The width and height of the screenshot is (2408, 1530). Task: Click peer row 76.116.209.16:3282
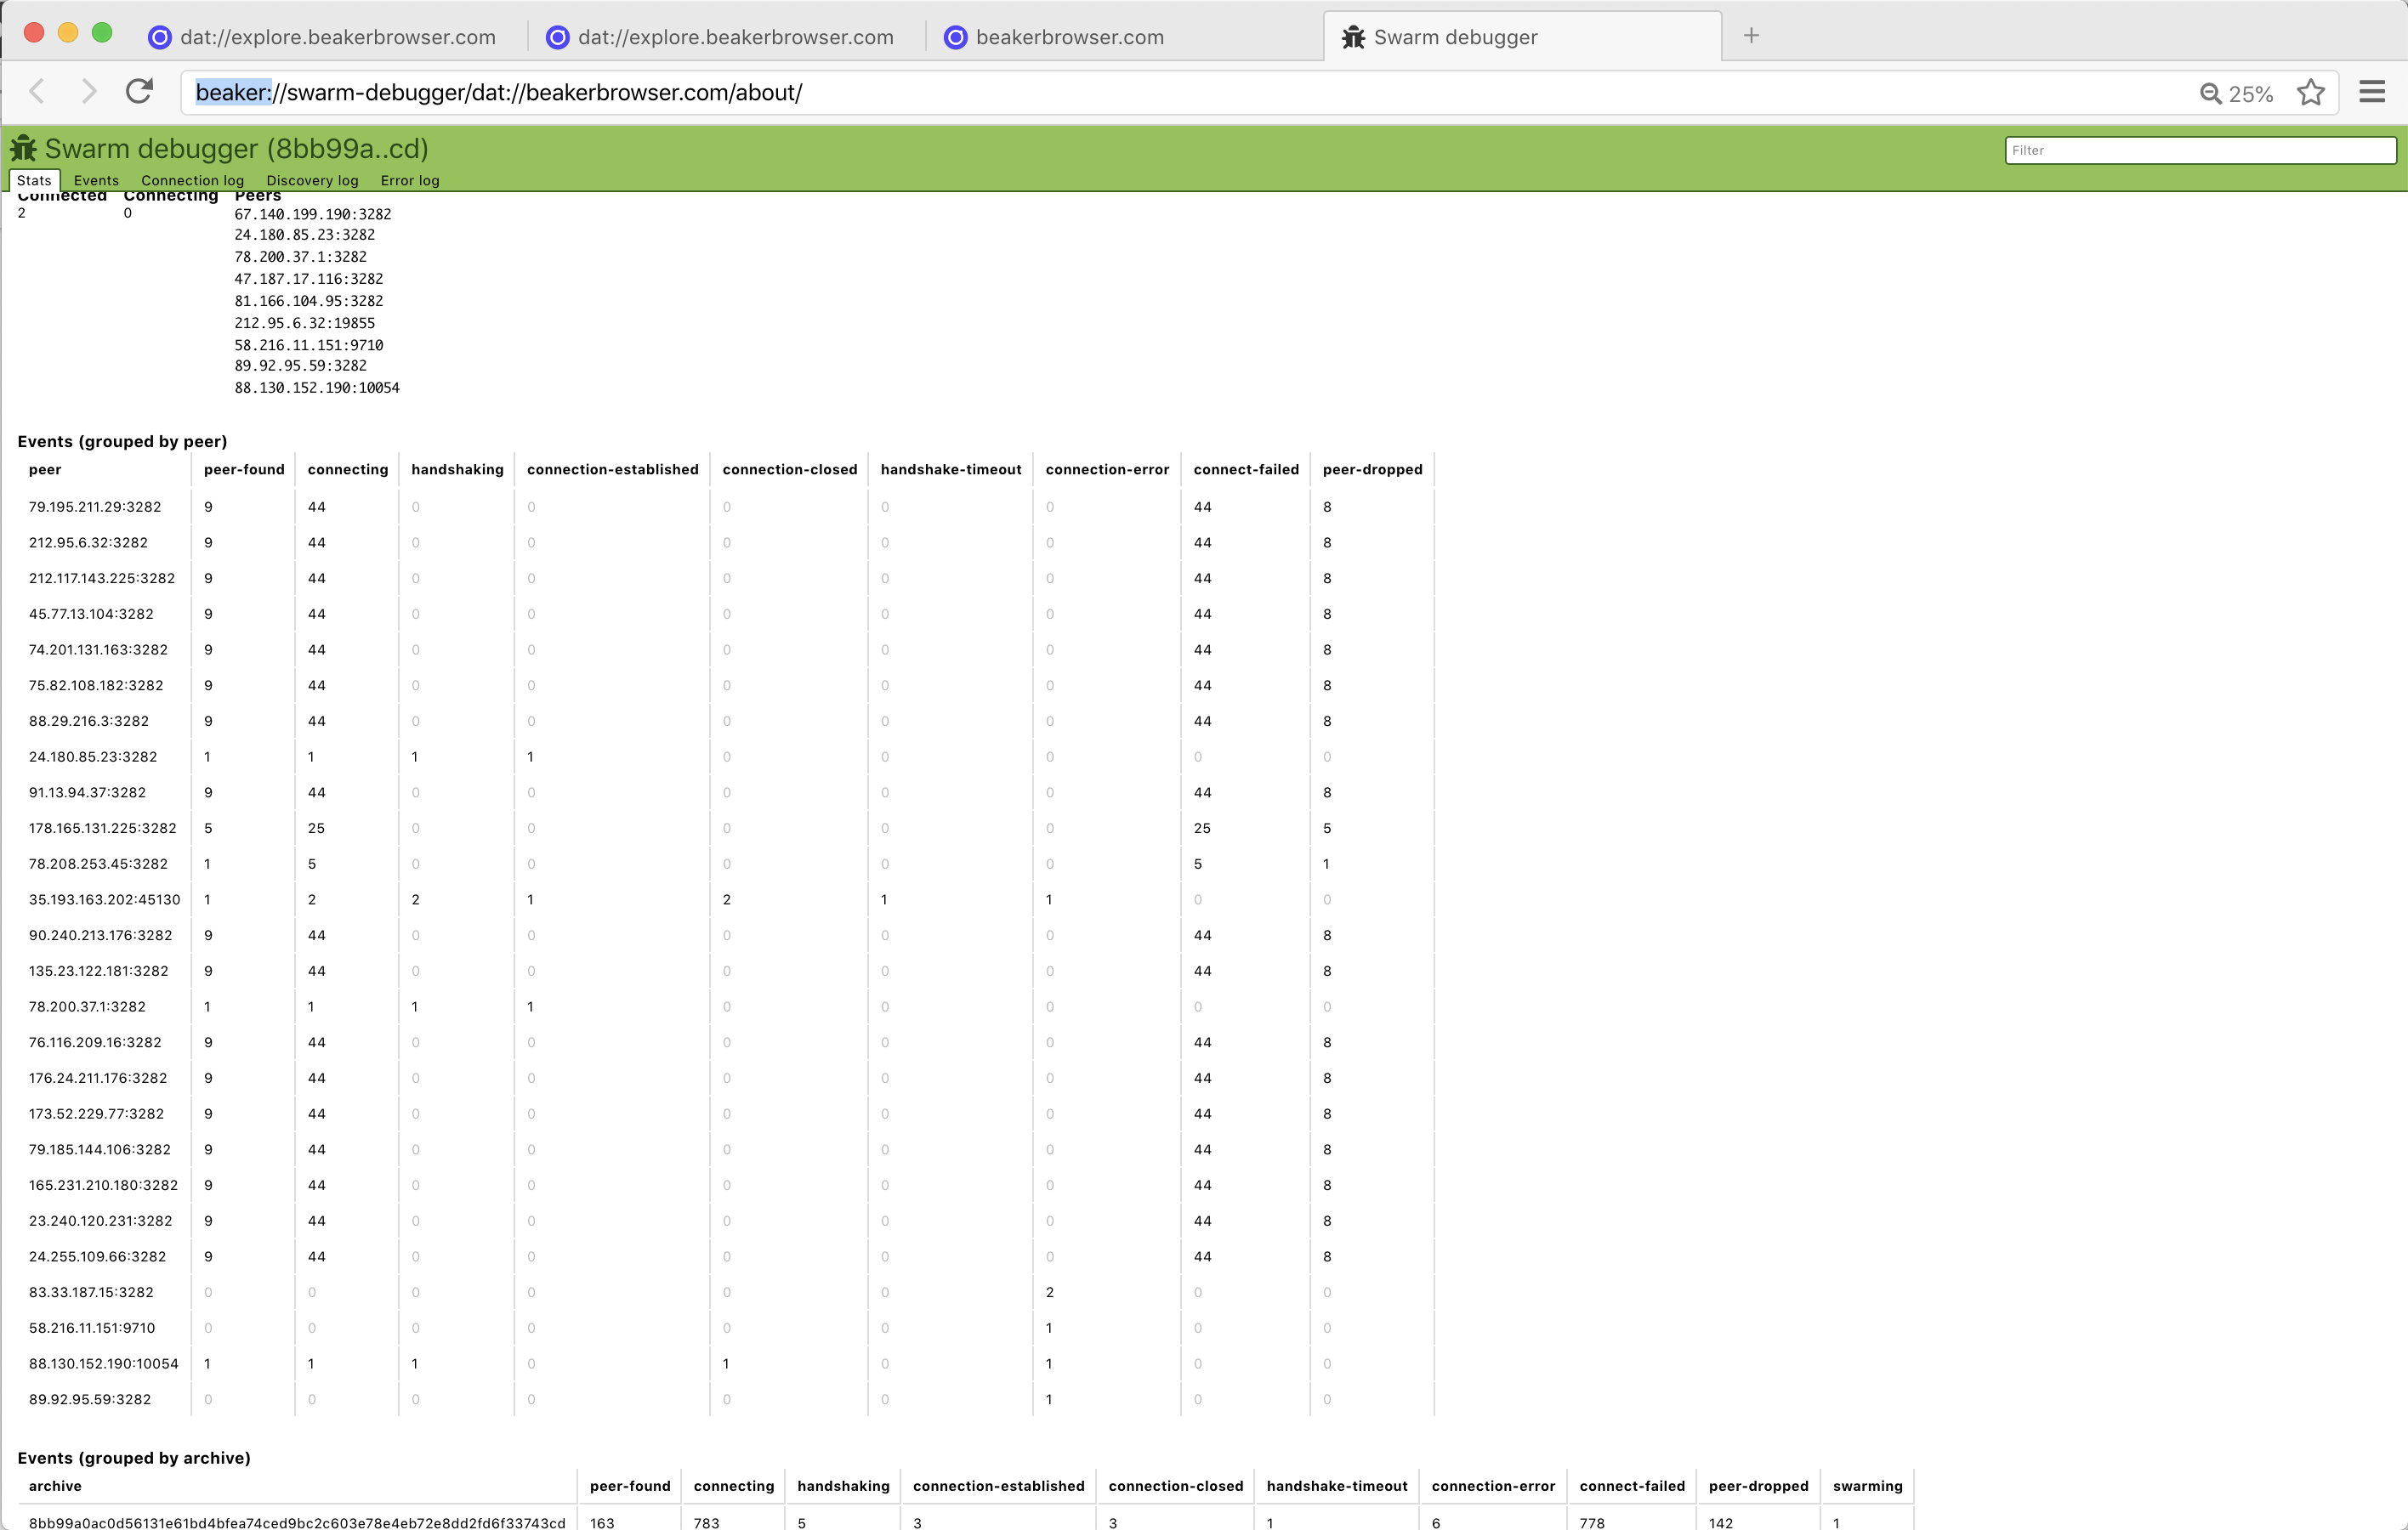click(x=725, y=1042)
